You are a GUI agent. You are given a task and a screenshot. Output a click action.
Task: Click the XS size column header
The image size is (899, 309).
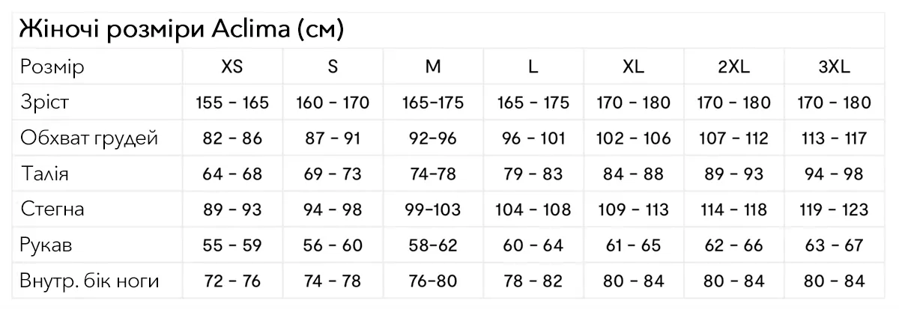pyautogui.click(x=232, y=67)
